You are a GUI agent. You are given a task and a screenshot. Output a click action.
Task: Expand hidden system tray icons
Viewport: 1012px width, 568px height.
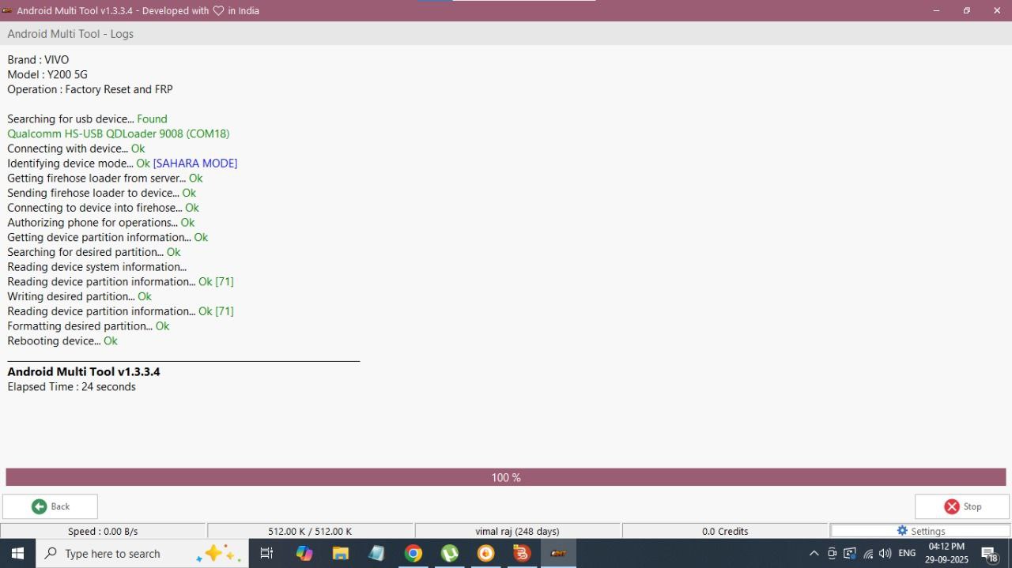point(814,553)
